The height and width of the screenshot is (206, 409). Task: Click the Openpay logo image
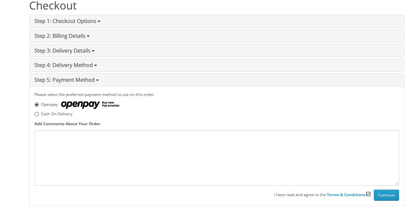90,104
